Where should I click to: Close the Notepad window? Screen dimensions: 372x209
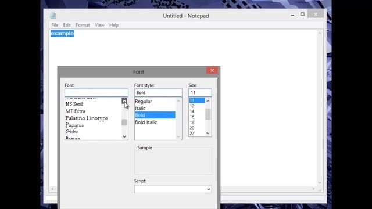point(316,14)
